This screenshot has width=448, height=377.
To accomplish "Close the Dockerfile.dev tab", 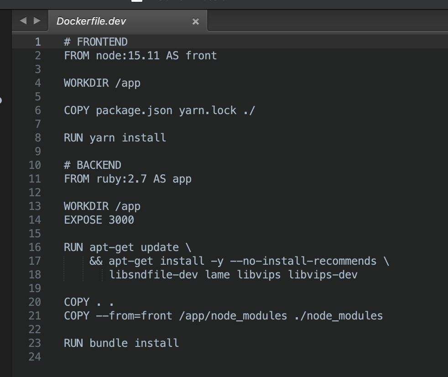I will coord(196,21).
